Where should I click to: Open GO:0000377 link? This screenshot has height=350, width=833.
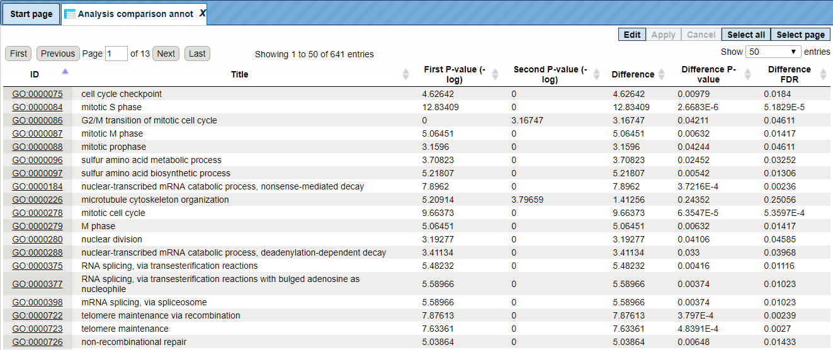(37, 284)
